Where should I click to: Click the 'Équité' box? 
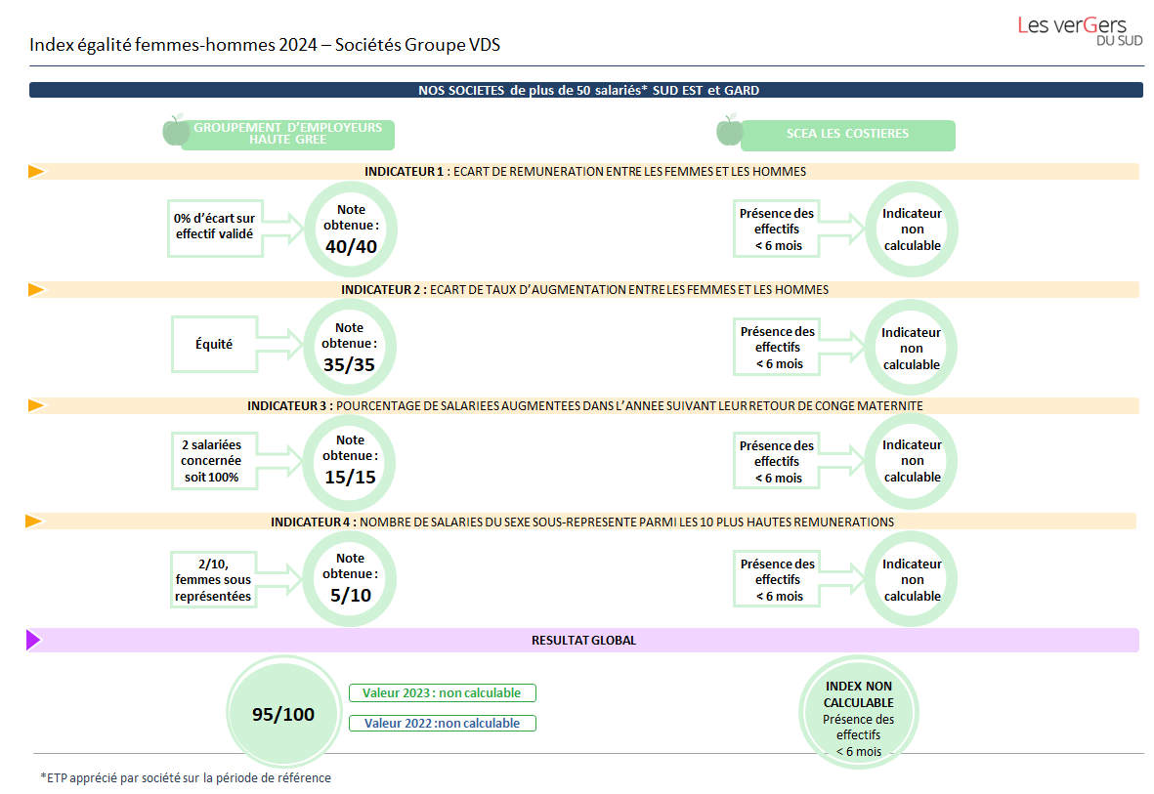click(x=214, y=345)
